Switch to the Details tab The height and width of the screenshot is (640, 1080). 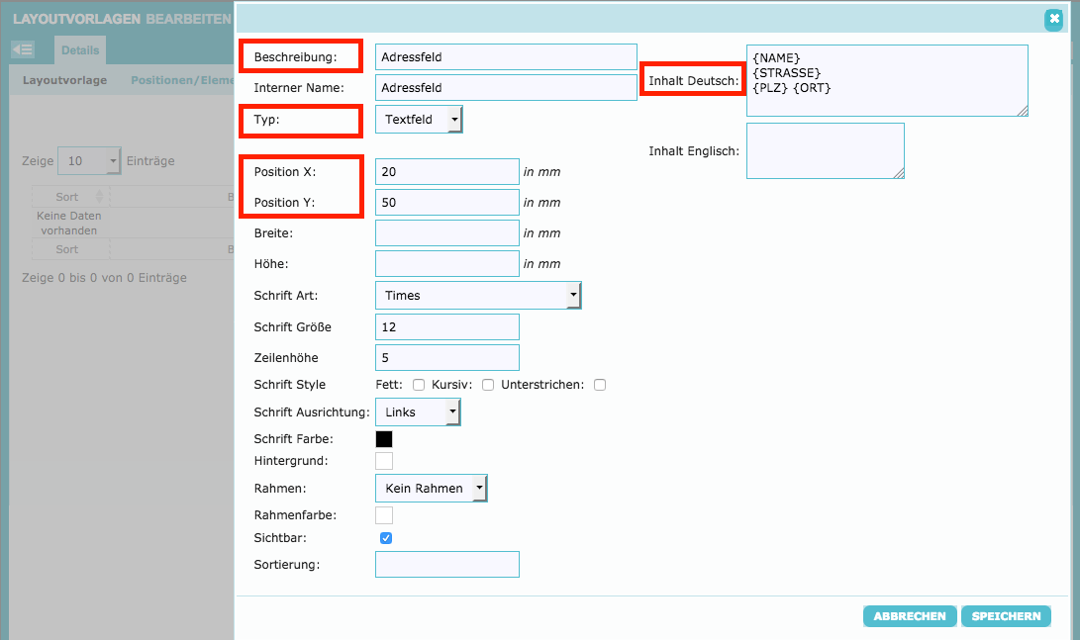click(x=80, y=49)
